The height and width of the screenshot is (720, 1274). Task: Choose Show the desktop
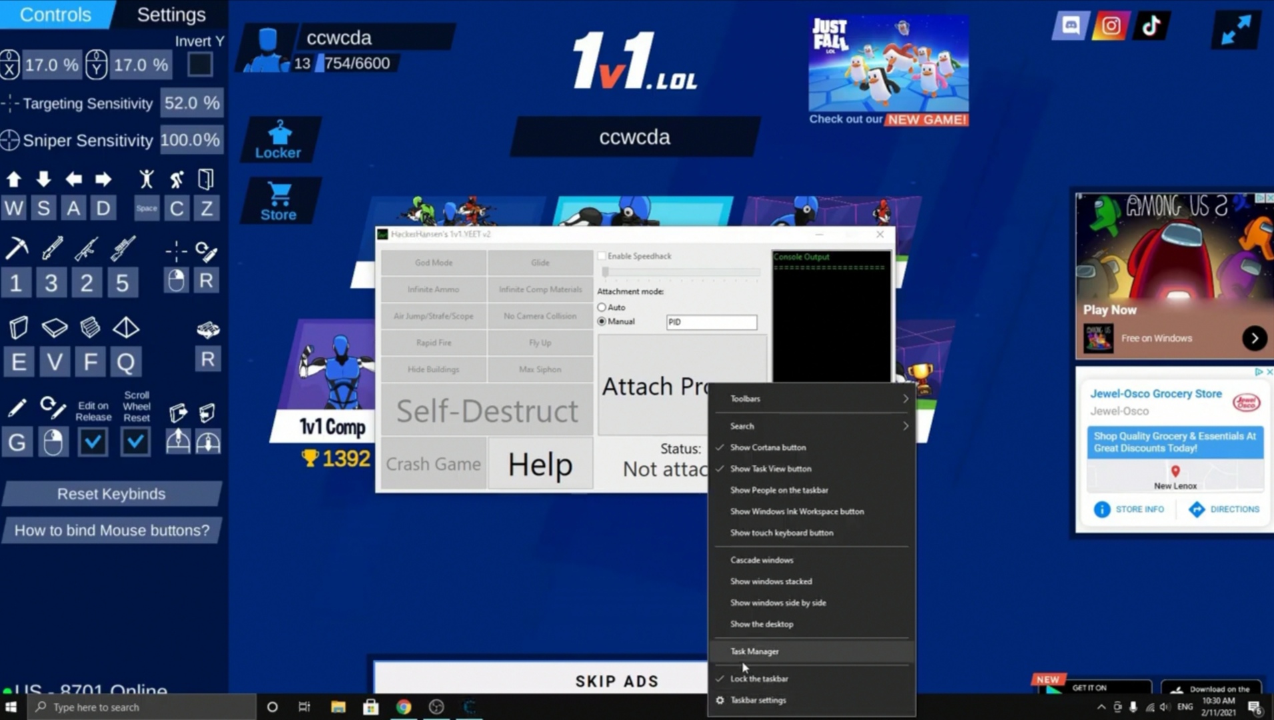coord(812,624)
